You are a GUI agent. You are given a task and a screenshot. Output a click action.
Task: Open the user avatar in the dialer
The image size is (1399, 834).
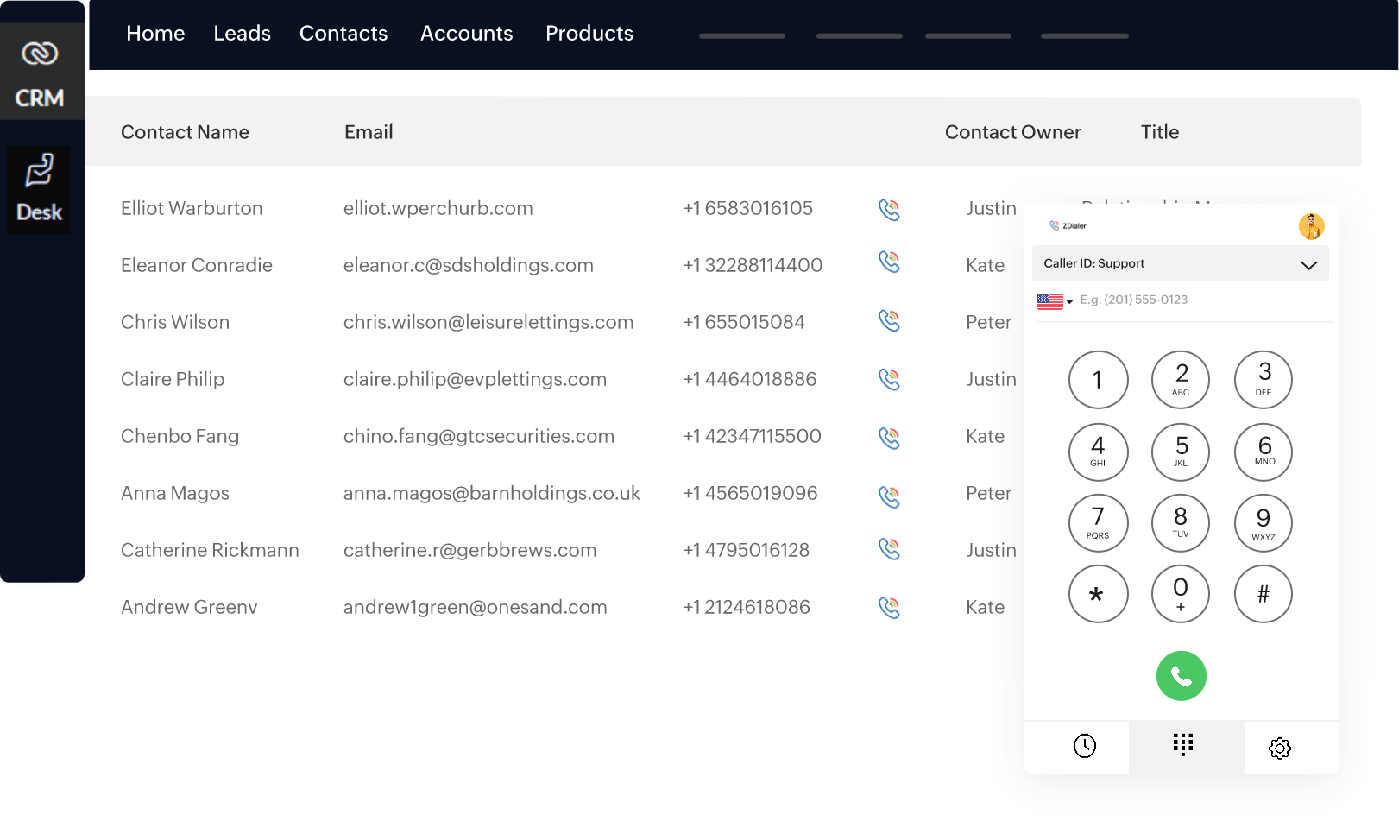pyautogui.click(x=1312, y=225)
